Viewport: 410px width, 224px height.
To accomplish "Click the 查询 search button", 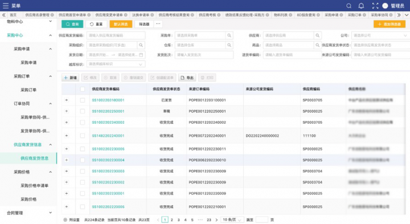I will pyautogui.click(x=72, y=24).
